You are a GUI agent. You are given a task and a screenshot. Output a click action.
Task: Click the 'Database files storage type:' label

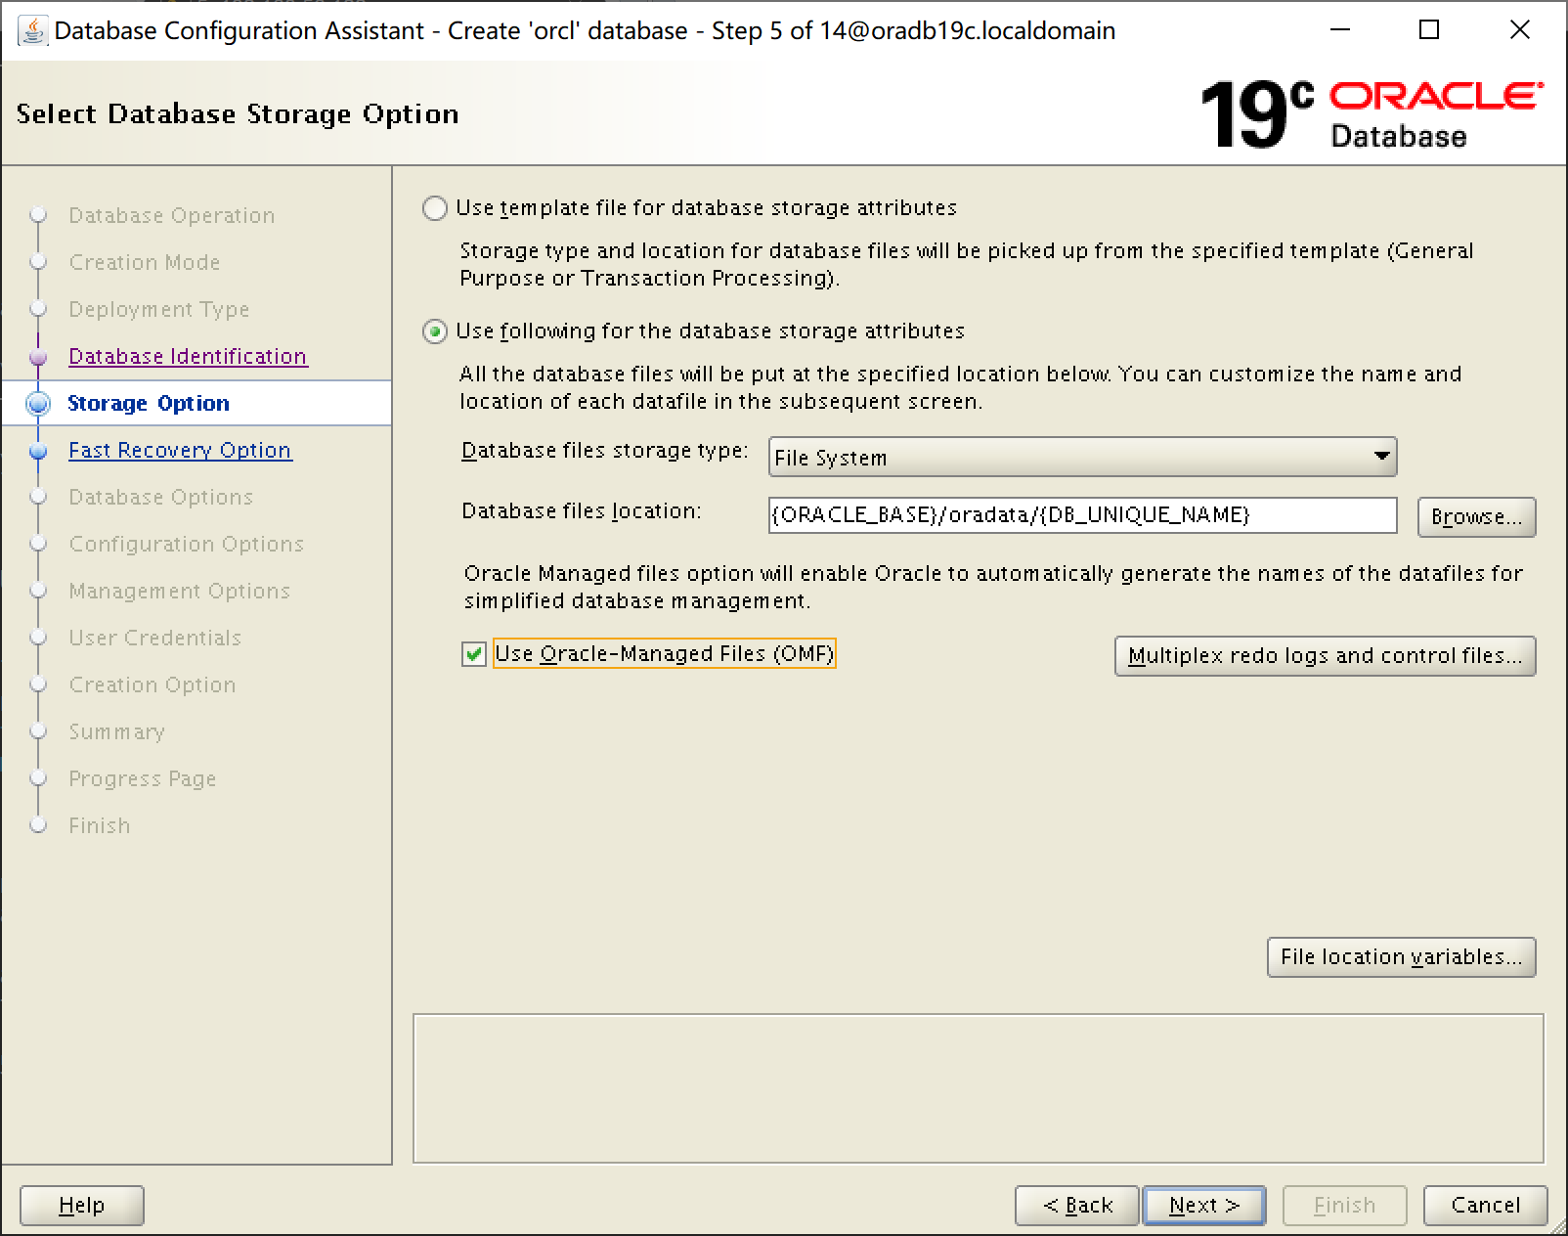pos(605,451)
